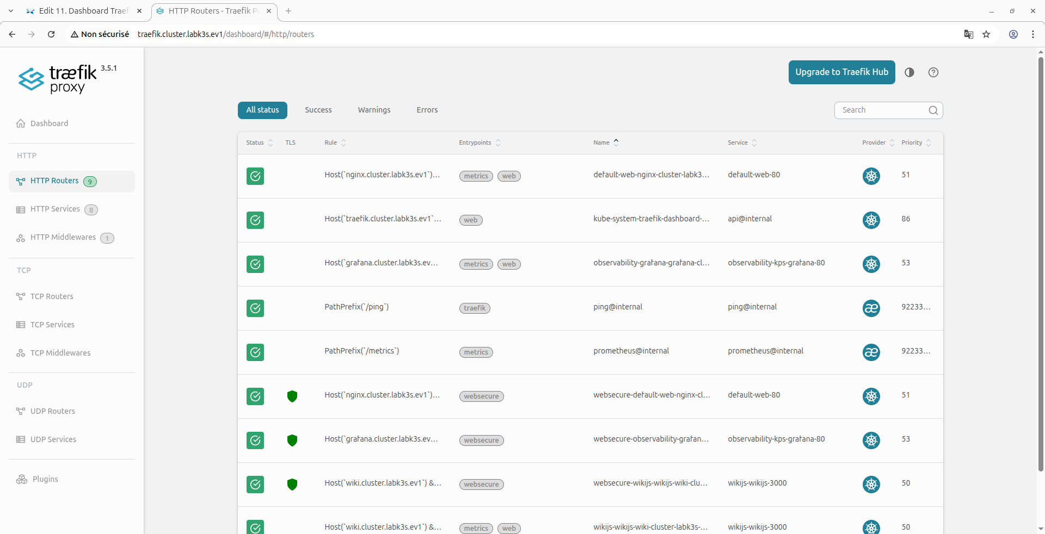The height and width of the screenshot is (534, 1045).
Task: Click the traefik entrypoint tag on ping row
Action: pos(475,308)
